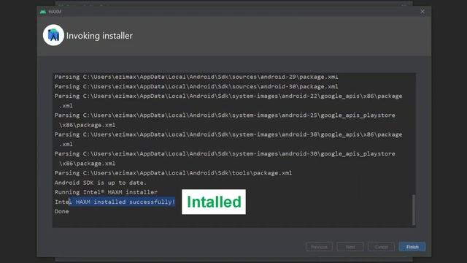467x263 pixels.
Task: Click the installer log vertical scrollbar
Action: pos(414,210)
